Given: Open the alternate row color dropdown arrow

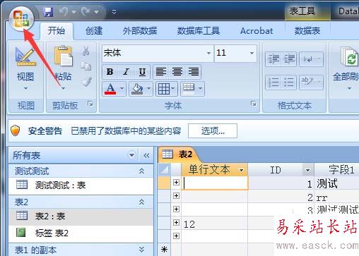Looking at the screenshot, I should (200, 89).
